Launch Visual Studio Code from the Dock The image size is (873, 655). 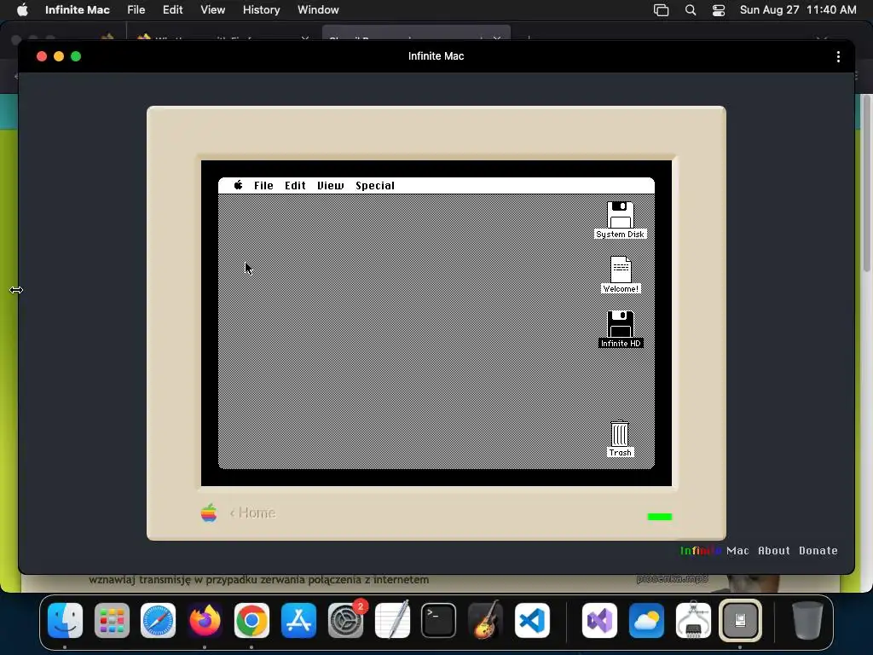point(532,620)
